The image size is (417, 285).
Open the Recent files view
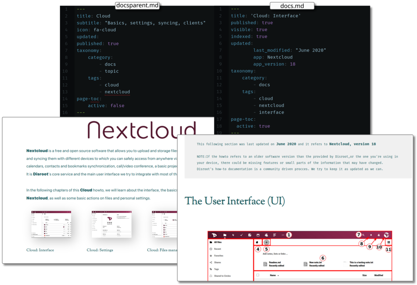[x=218, y=249]
